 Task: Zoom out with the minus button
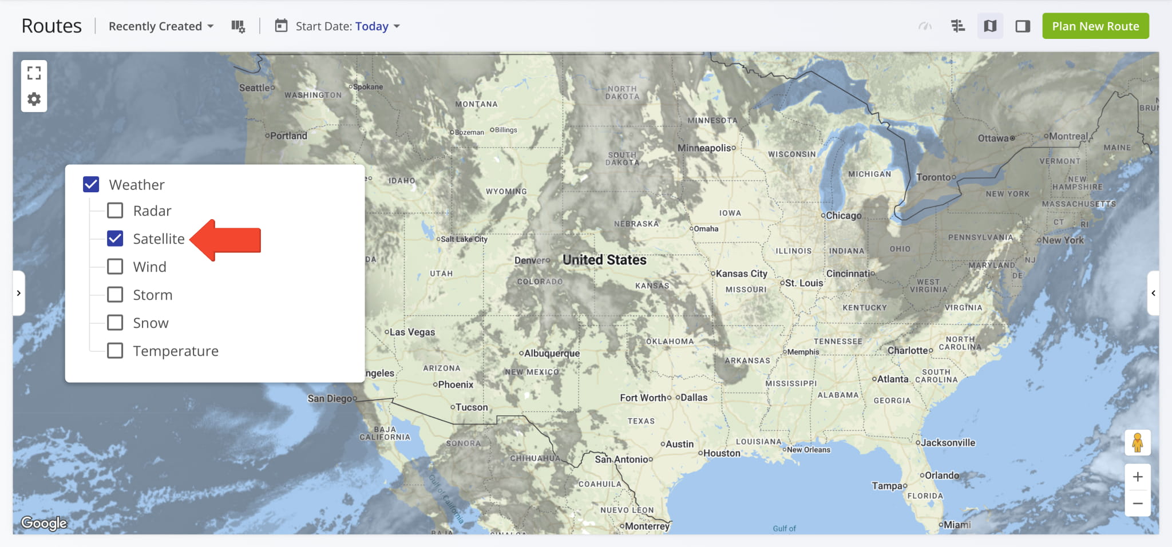pos(1138,504)
